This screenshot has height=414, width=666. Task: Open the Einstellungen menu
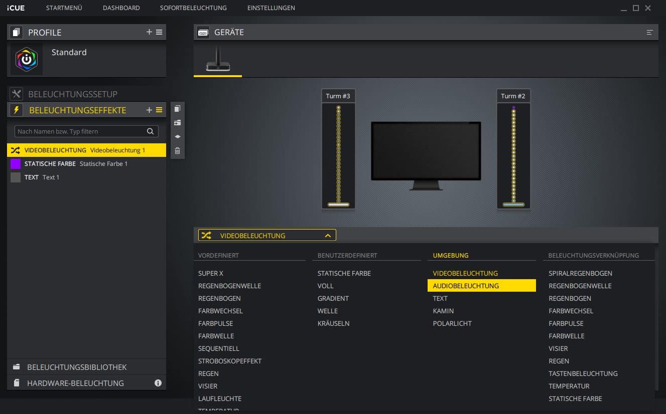click(271, 8)
